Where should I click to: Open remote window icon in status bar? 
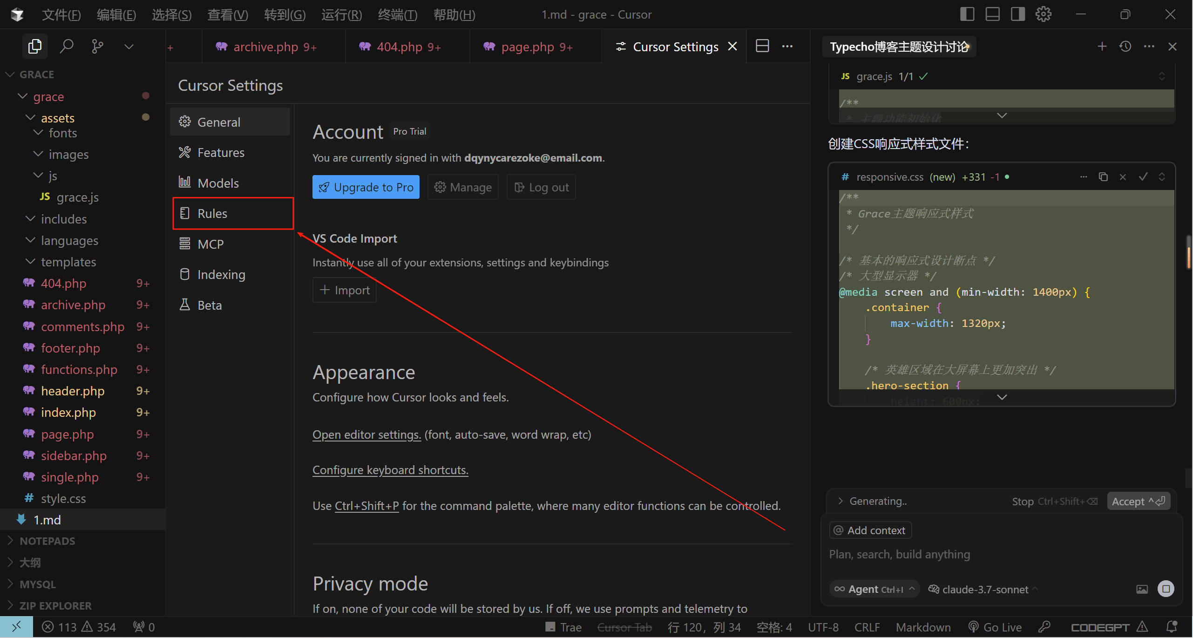pyautogui.click(x=16, y=627)
